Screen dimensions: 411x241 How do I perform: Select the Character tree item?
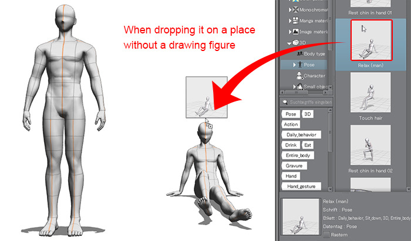pos(314,76)
